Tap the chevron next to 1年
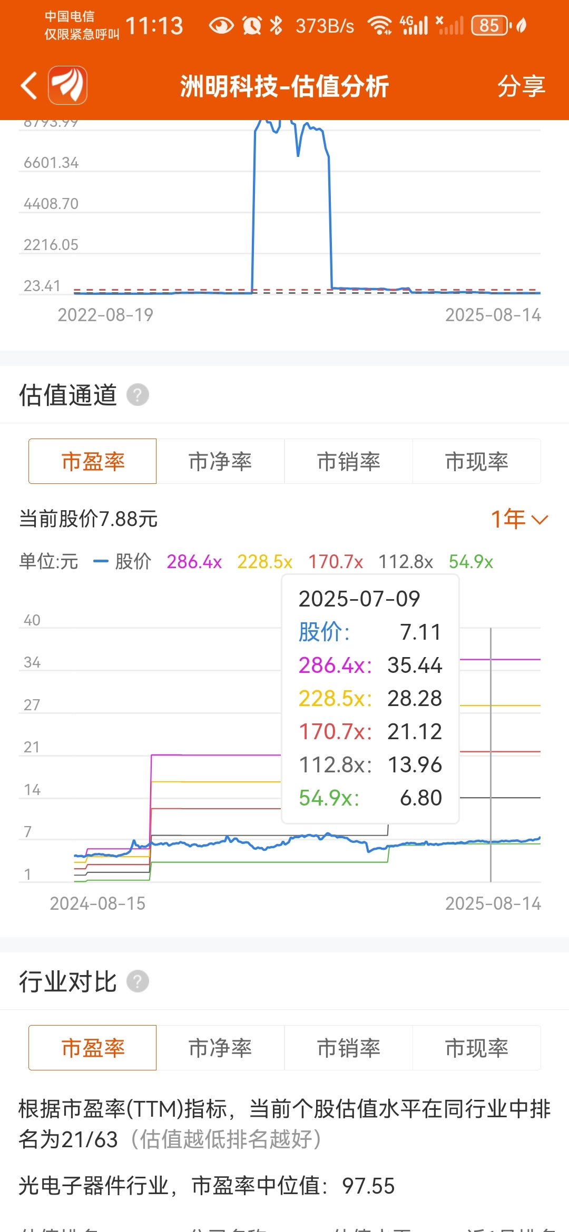This screenshot has height=1232, width=569. coord(540,520)
